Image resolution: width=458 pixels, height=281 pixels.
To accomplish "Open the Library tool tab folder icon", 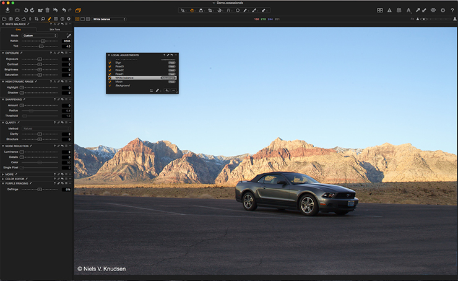I will click(4, 19).
